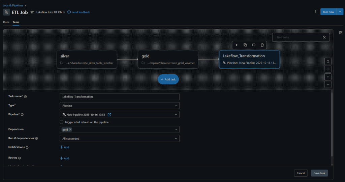
Task: Star the ETL Job as favorite
Action: 32,12
